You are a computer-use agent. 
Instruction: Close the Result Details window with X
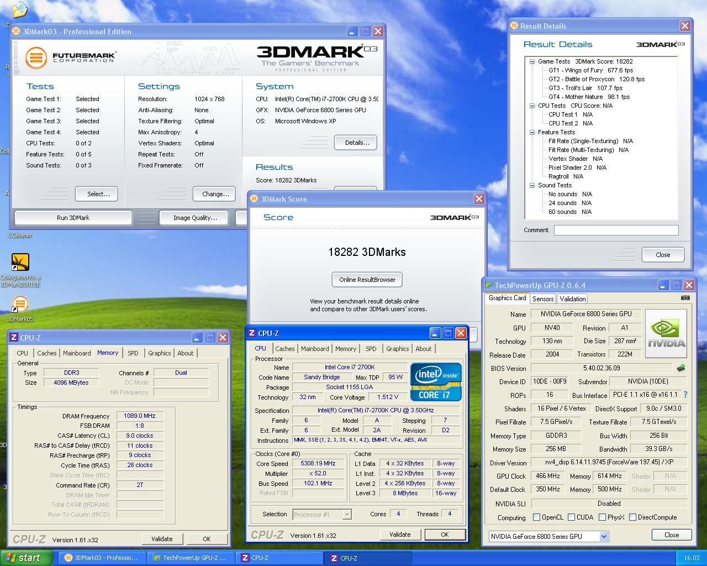(685, 25)
